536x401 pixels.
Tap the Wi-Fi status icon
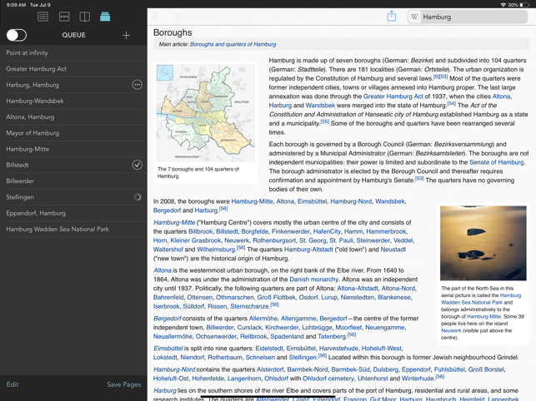tap(503, 5)
